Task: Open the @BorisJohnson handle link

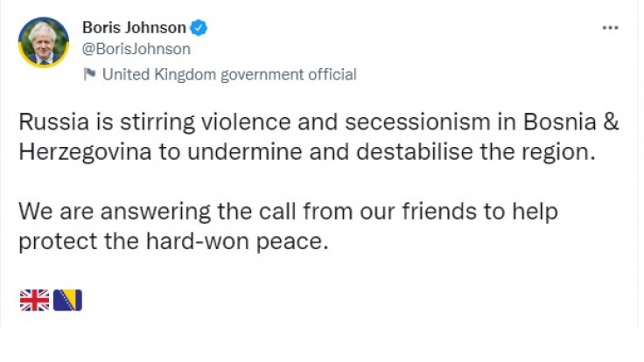Action: click(x=136, y=49)
